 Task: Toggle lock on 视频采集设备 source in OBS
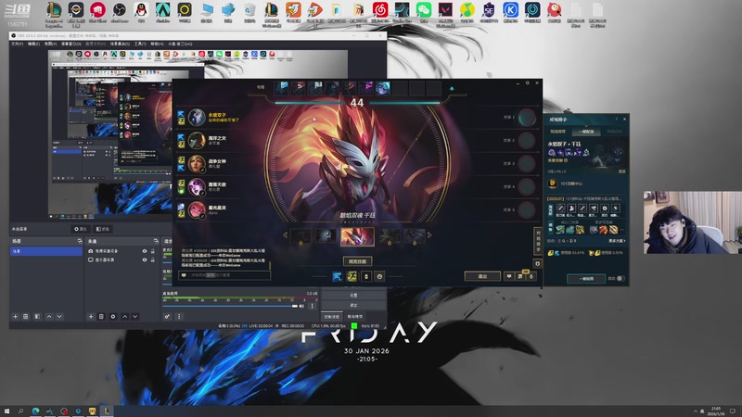[x=152, y=251]
